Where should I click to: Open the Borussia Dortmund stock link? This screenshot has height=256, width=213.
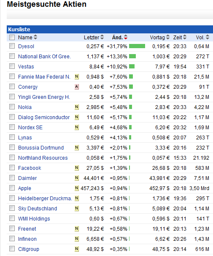coord(41,147)
